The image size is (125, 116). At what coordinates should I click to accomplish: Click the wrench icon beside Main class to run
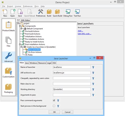(93, 84)
